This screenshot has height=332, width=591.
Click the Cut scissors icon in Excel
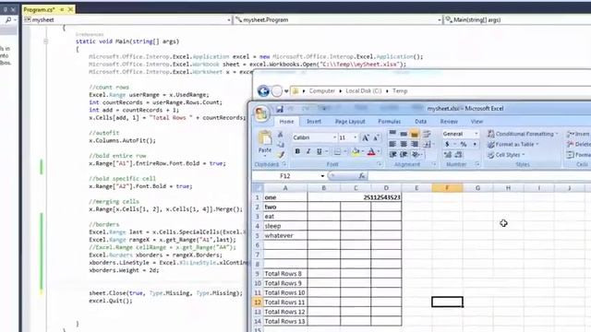pos(281,134)
